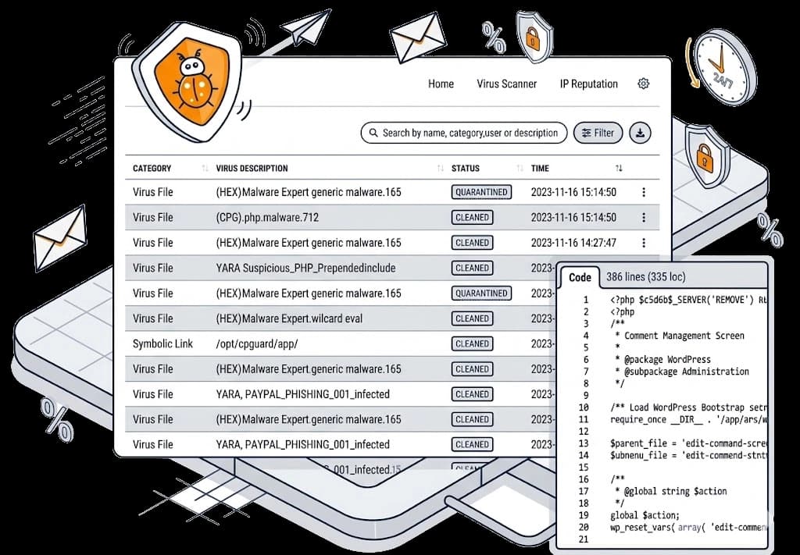Click code line '* @global string $action'
The image size is (800, 555).
(x=670, y=491)
